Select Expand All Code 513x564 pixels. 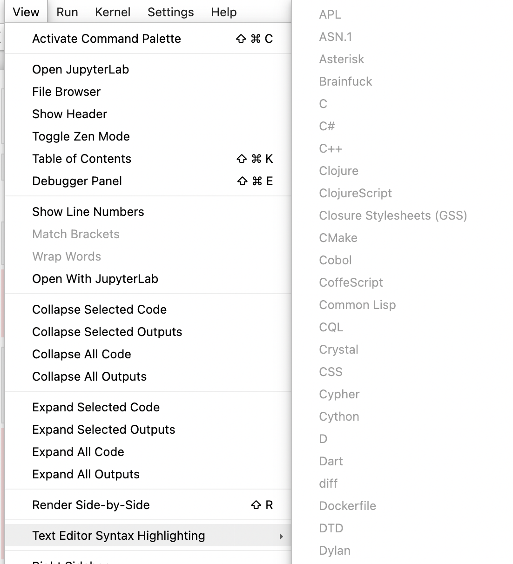tap(148, 452)
